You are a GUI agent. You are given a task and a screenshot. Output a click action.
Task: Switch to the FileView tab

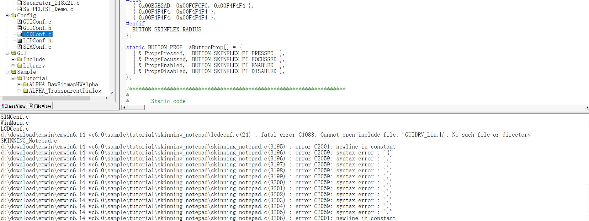click(x=40, y=106)
